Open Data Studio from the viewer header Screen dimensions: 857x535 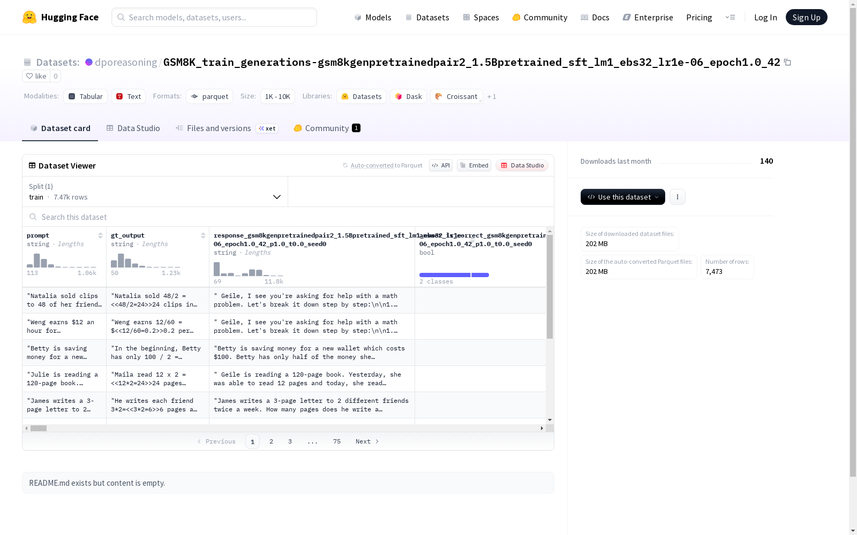(x=522, y=165)
